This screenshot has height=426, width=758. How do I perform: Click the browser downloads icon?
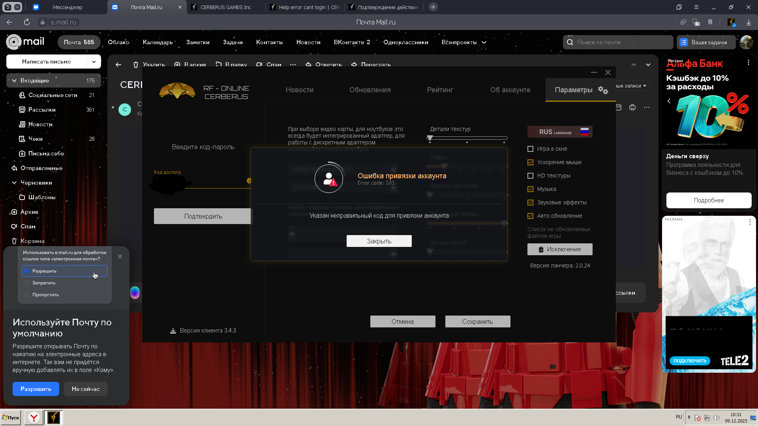pyautogui.click(x=749, y=22)
